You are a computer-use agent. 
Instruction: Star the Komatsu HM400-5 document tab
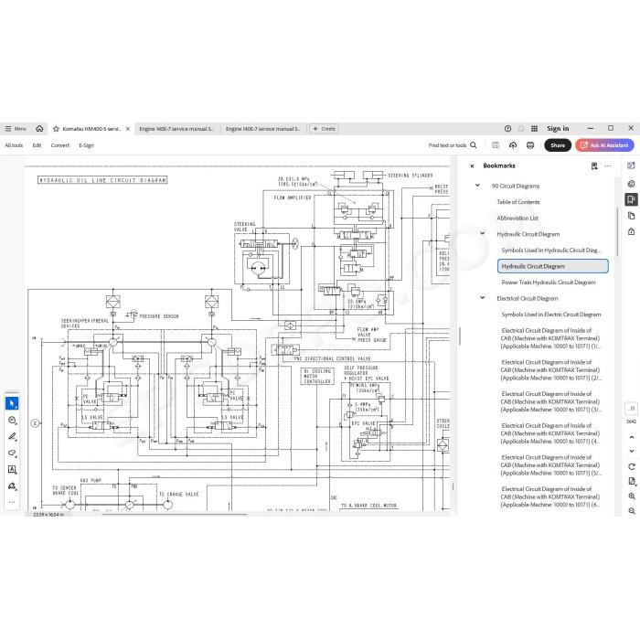click(x=57, y=129)
